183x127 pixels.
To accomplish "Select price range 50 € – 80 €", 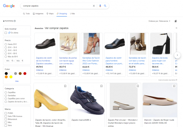I will click(6, 53).
